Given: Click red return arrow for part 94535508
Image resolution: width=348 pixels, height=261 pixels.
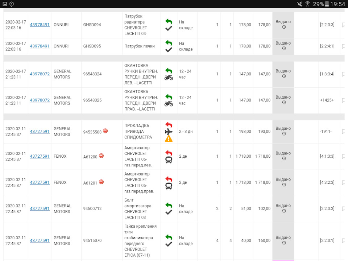Looking at the screenshot, I should pos(169,125).
